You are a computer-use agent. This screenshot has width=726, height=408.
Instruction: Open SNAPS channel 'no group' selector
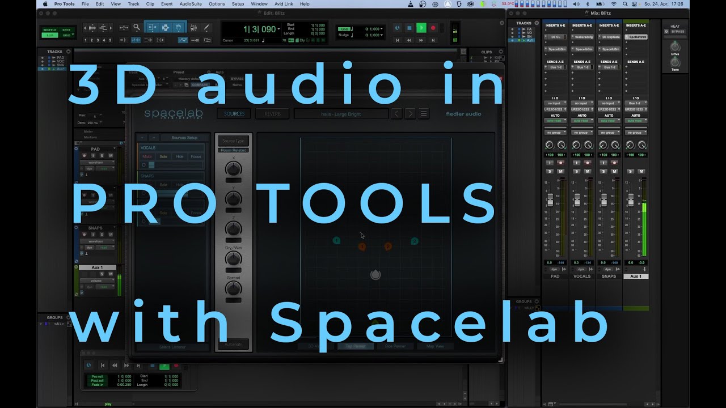[x=609, y=133]
